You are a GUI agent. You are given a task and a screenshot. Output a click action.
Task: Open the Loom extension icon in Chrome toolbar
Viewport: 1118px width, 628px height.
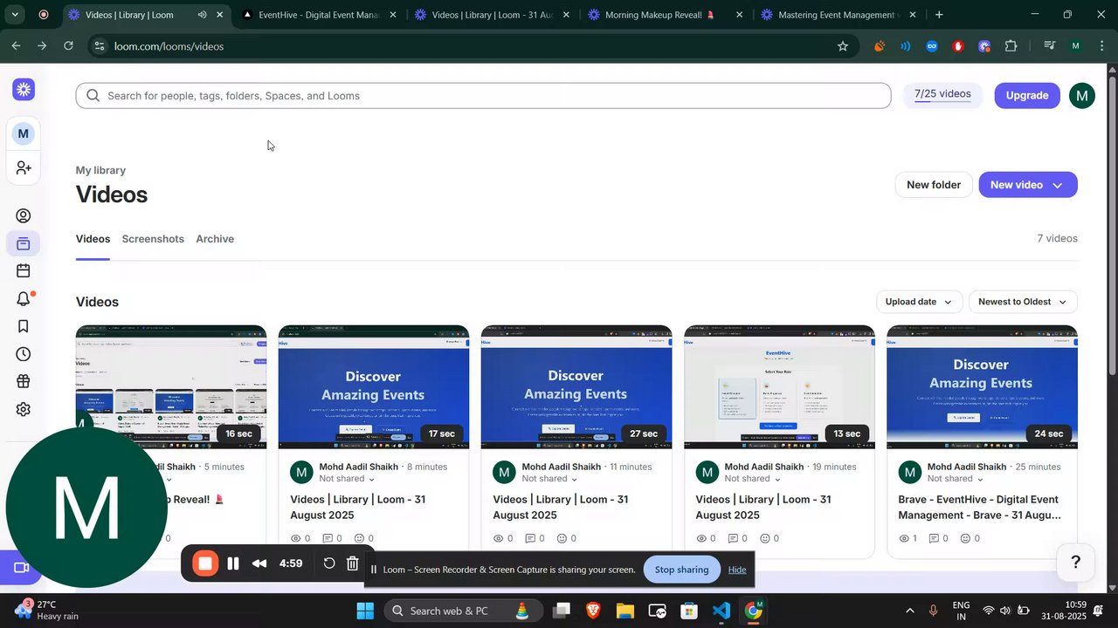coord(984,46)
